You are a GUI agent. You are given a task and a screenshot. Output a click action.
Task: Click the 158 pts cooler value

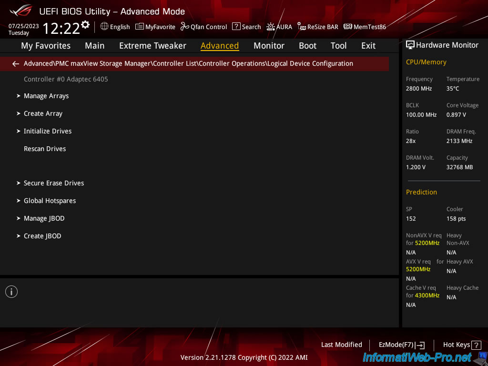(x=456, y=219)
